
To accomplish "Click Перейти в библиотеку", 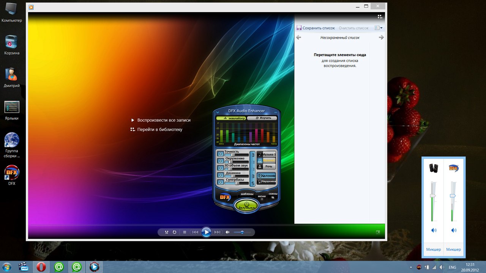I will pos(160,130).
